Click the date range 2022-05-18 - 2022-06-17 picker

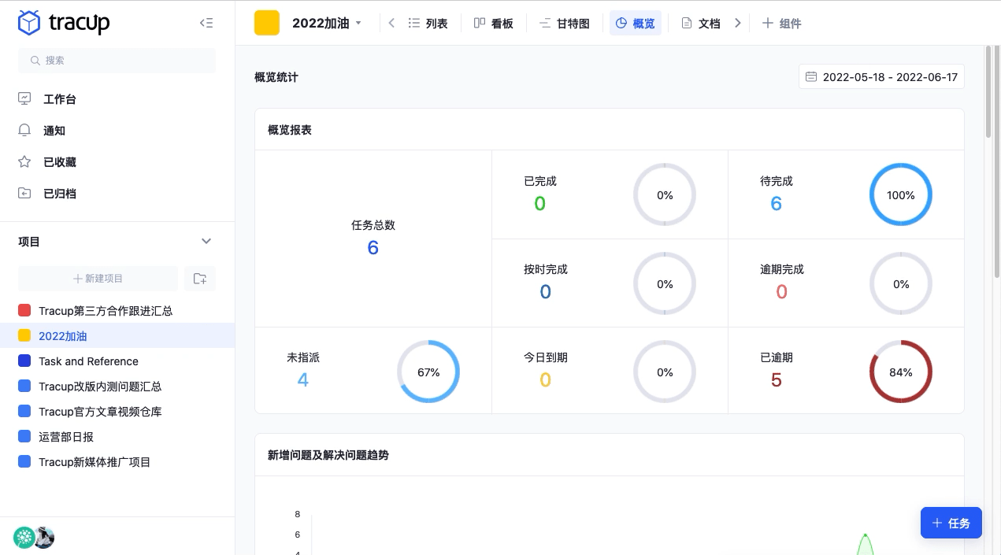click(x=881, y=76)
